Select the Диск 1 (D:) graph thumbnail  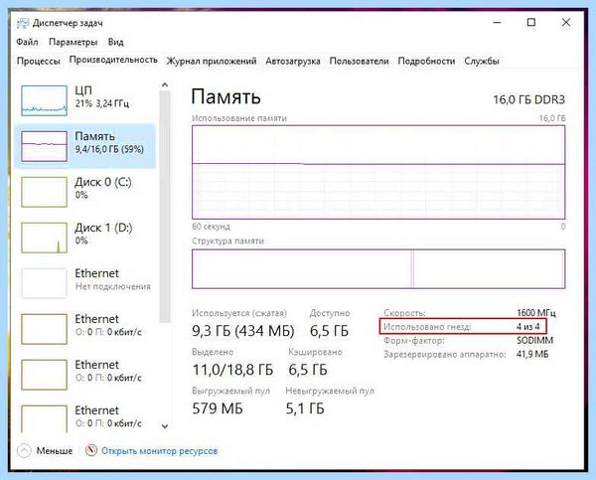coord(44,238)
